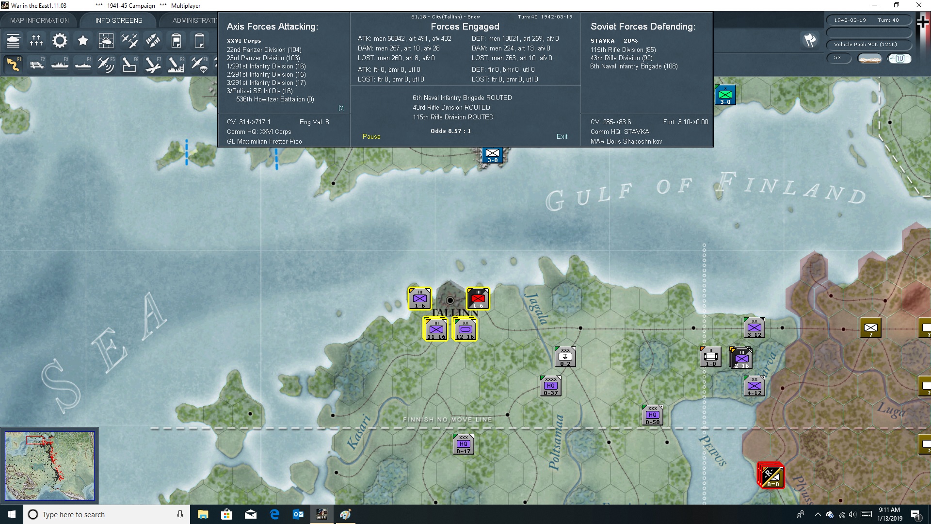This screenshot has height=524, width=931.
Task: Select F8 bomb city mode icon
Action: click(x=176, y=64)
